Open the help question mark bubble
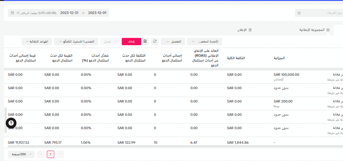The image size is (343, 161). [11, 123]
